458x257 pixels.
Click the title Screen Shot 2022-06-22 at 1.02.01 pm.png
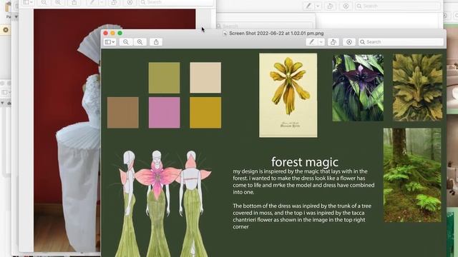coord(276,34)
